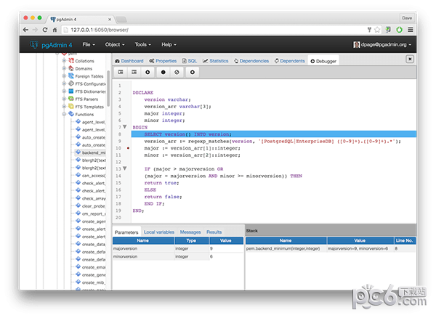The width and height of the screenshot is (436, 318).
Task: Switch to the Dependents tab
Action: [289, 61]
